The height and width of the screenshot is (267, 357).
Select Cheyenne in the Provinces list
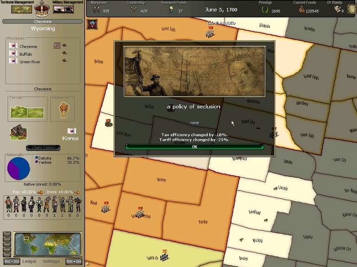(x=28, y=46)
